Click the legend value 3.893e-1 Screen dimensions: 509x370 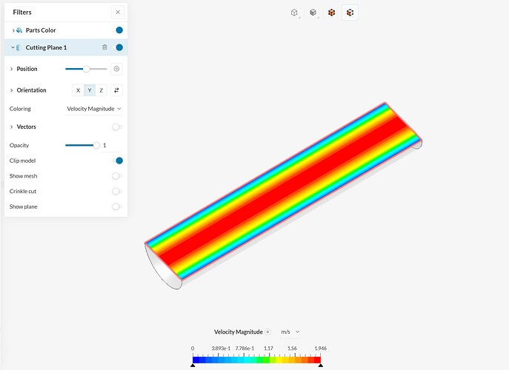(x=221, y=349)
